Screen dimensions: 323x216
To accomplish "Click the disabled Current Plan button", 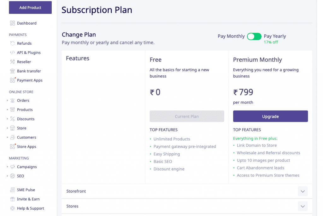I will click(x=187, y=116).
